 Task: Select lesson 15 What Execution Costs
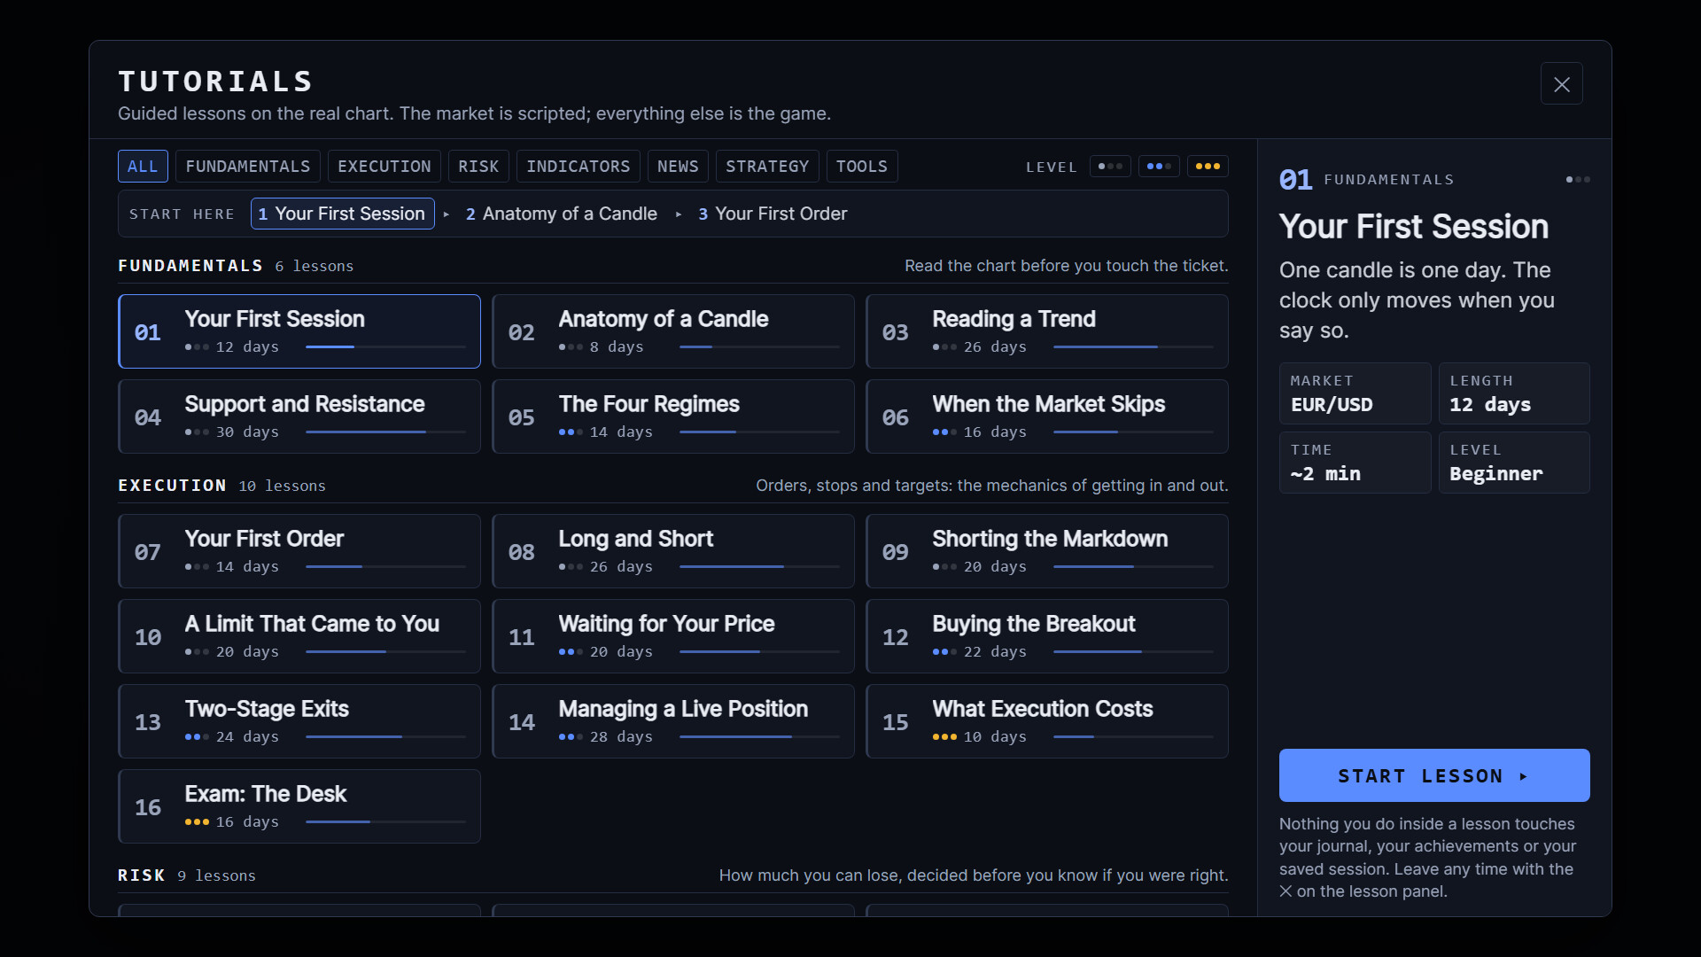point(1047,721)
